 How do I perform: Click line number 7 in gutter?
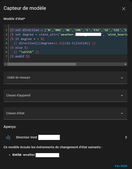6,56
